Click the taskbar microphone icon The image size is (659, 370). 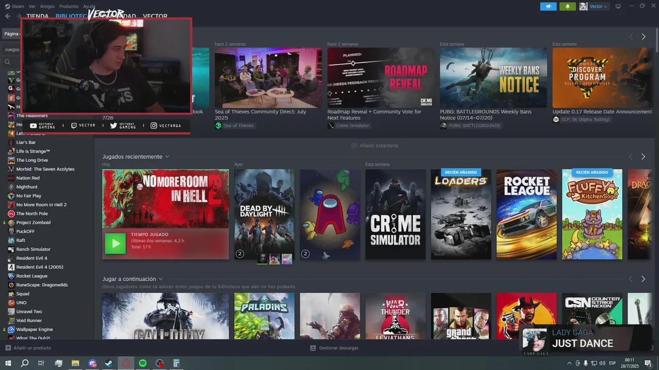585,363
